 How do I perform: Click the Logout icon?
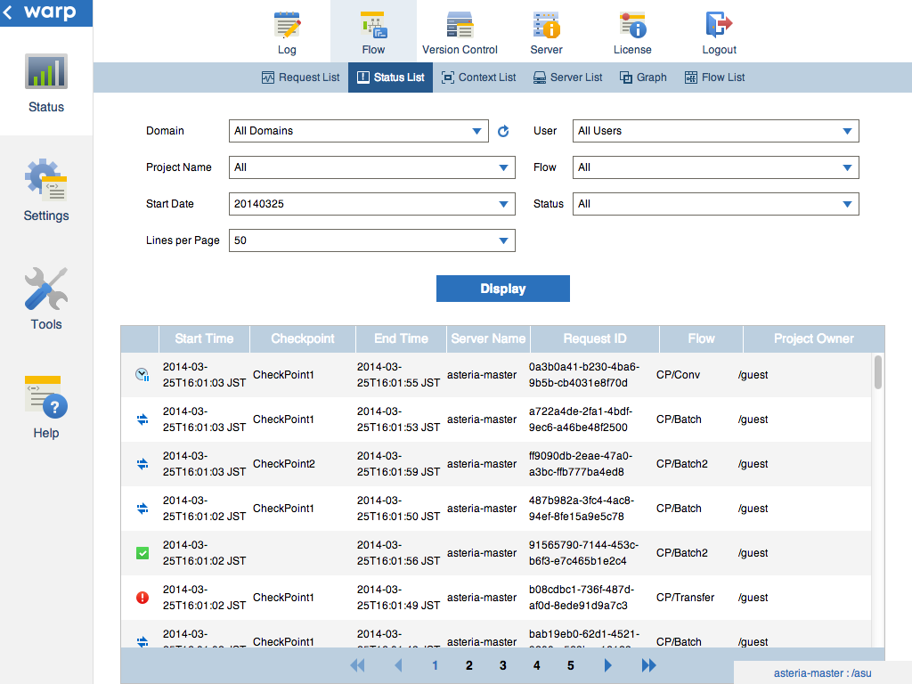[719, 32]
